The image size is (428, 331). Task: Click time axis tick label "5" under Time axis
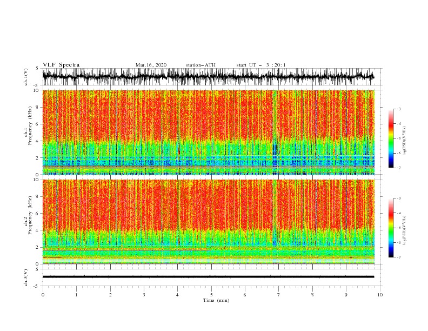(211, 295)
